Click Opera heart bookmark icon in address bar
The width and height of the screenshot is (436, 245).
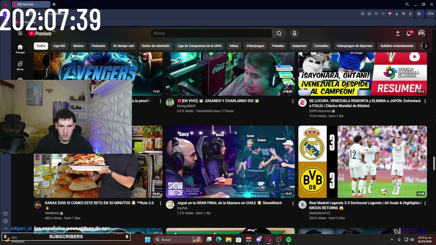click(x=390, y=14)
